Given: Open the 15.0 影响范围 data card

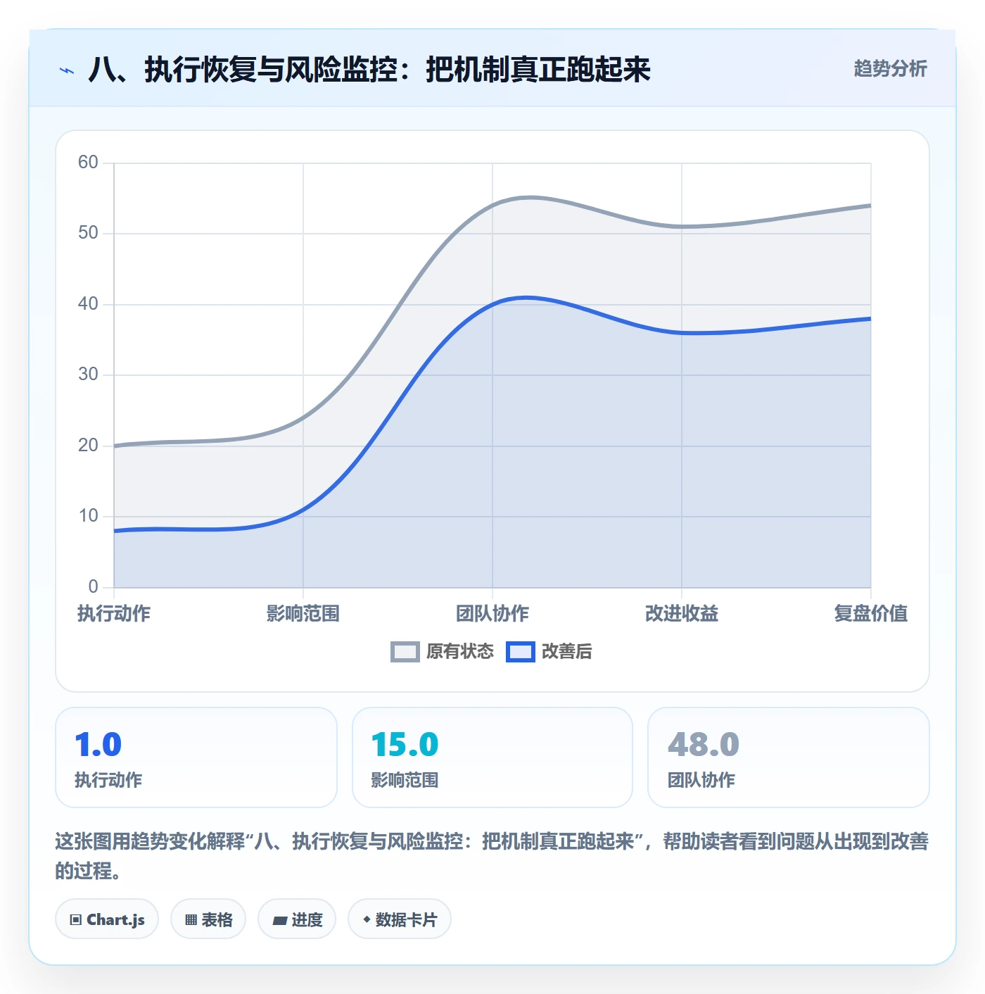Looking at the screenshot, I should pyautogui.click(x=493, y=757).
